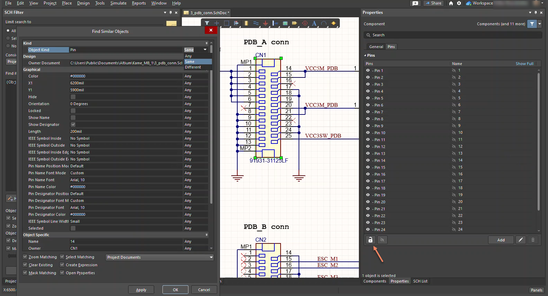Open the settings gear in the title bar
This screenshot has width=548, height=296.
pyautogui.click(x=459, y=3)
